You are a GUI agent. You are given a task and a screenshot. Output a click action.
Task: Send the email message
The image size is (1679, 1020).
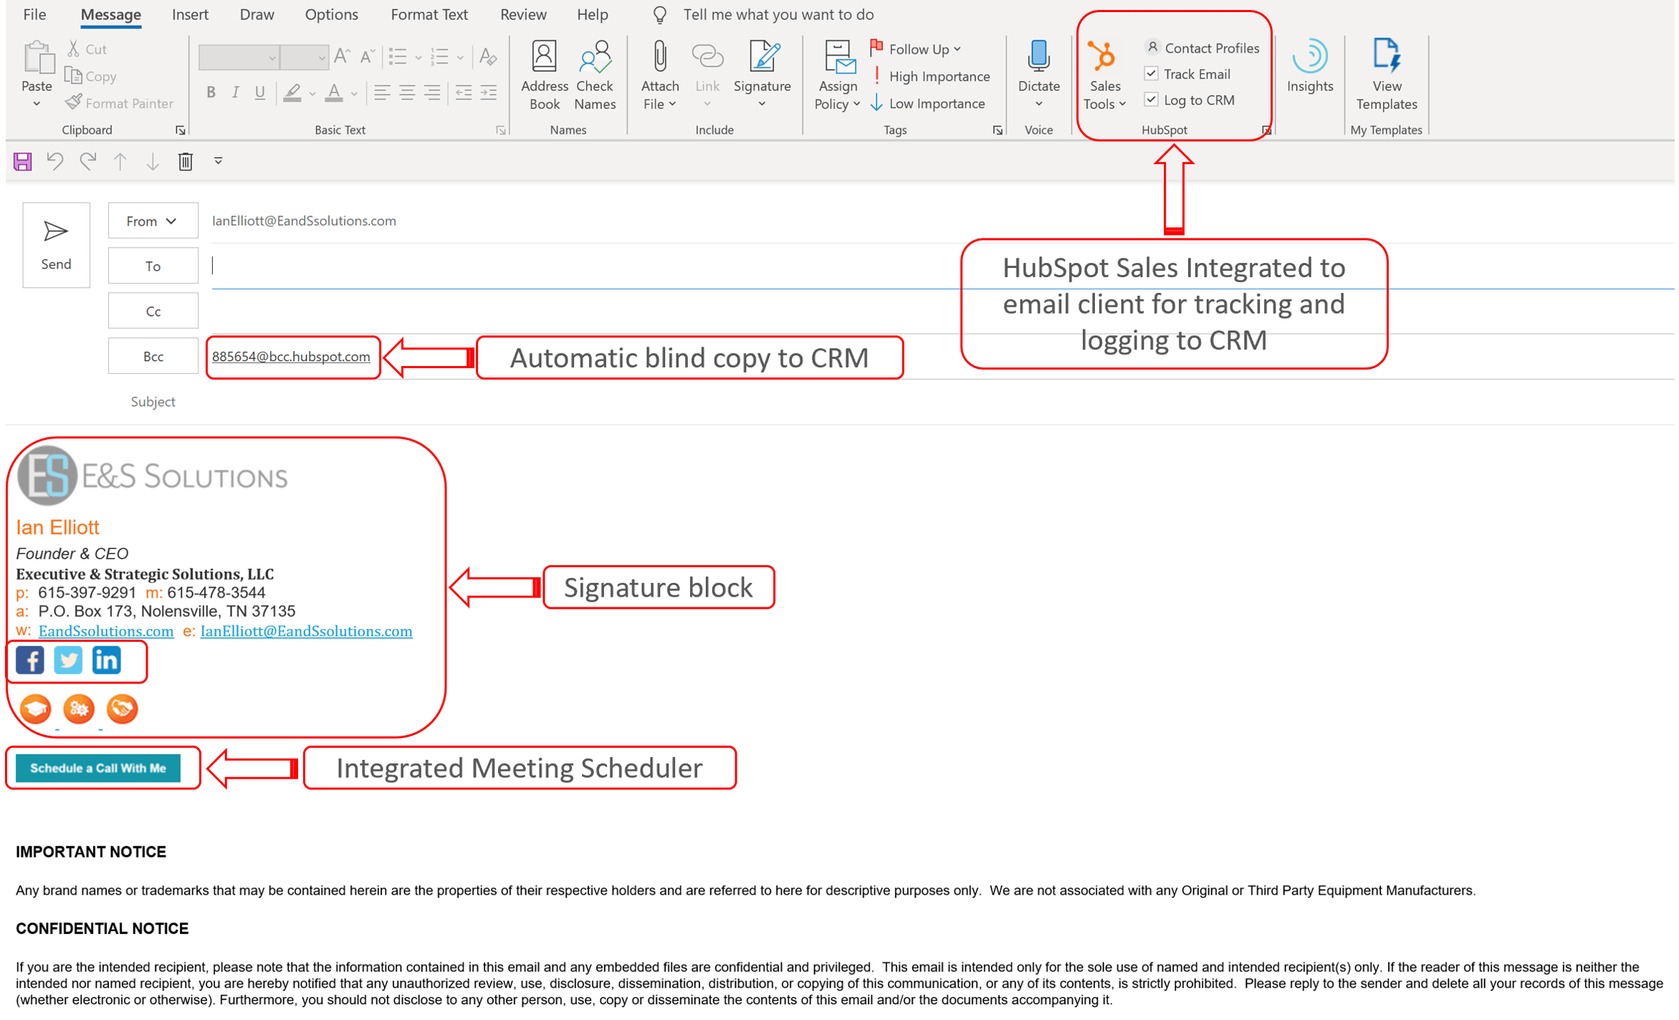pyautogui.click(x=56, y=245)
